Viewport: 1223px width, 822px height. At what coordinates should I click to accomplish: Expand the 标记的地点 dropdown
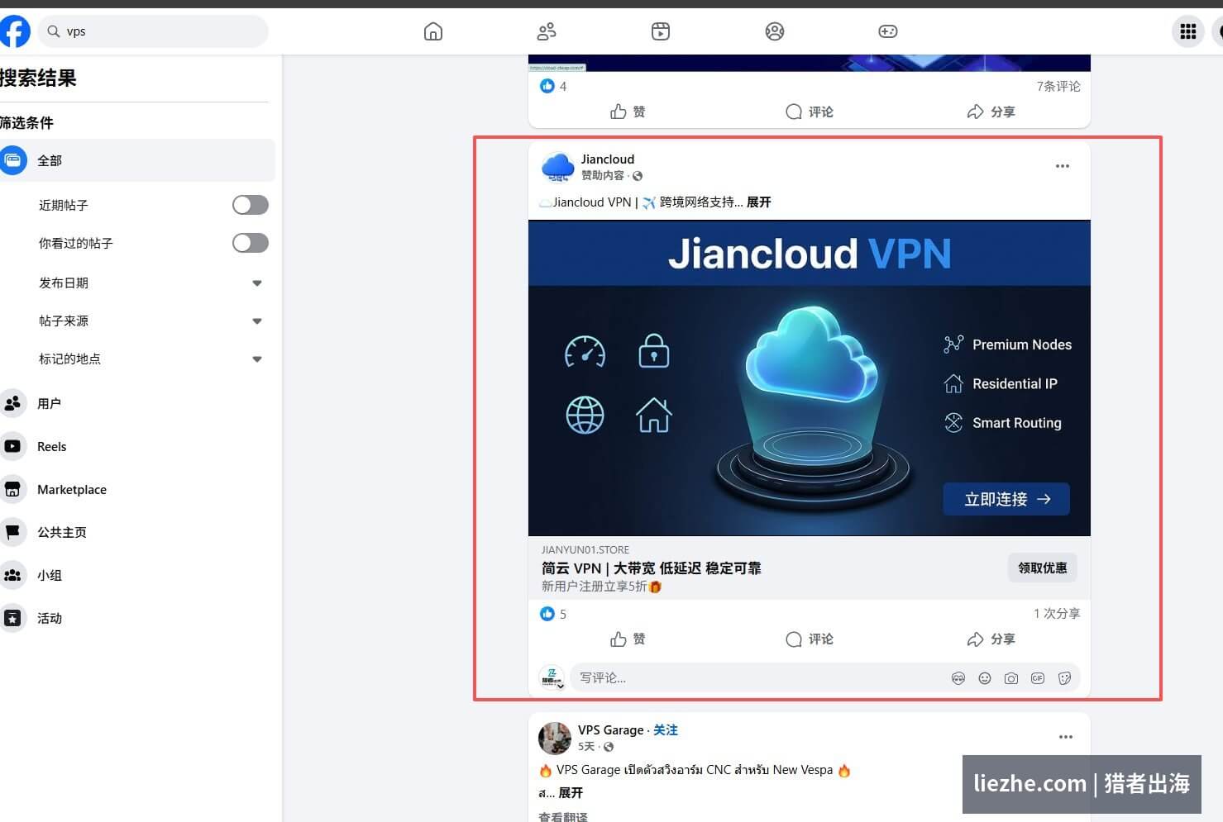257,359
